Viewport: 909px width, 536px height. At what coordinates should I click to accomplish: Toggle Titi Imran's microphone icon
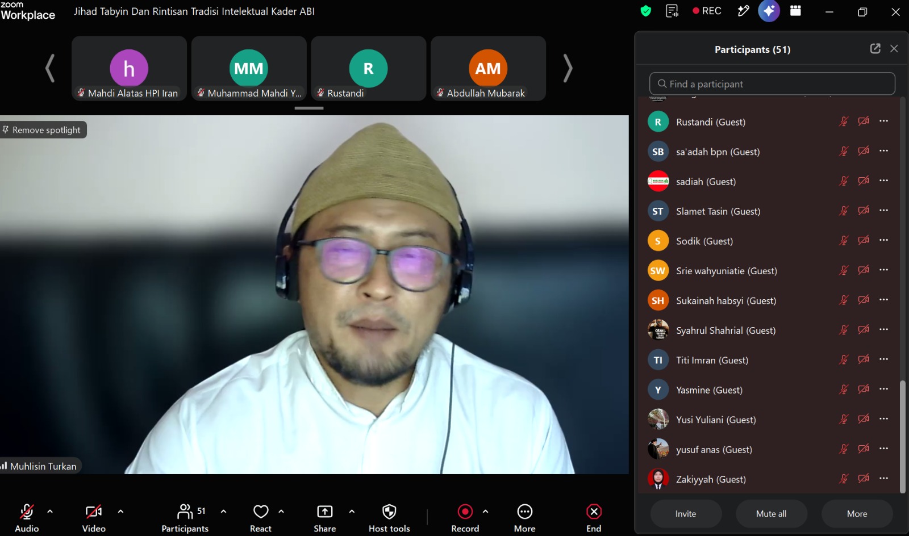(844, 360)
